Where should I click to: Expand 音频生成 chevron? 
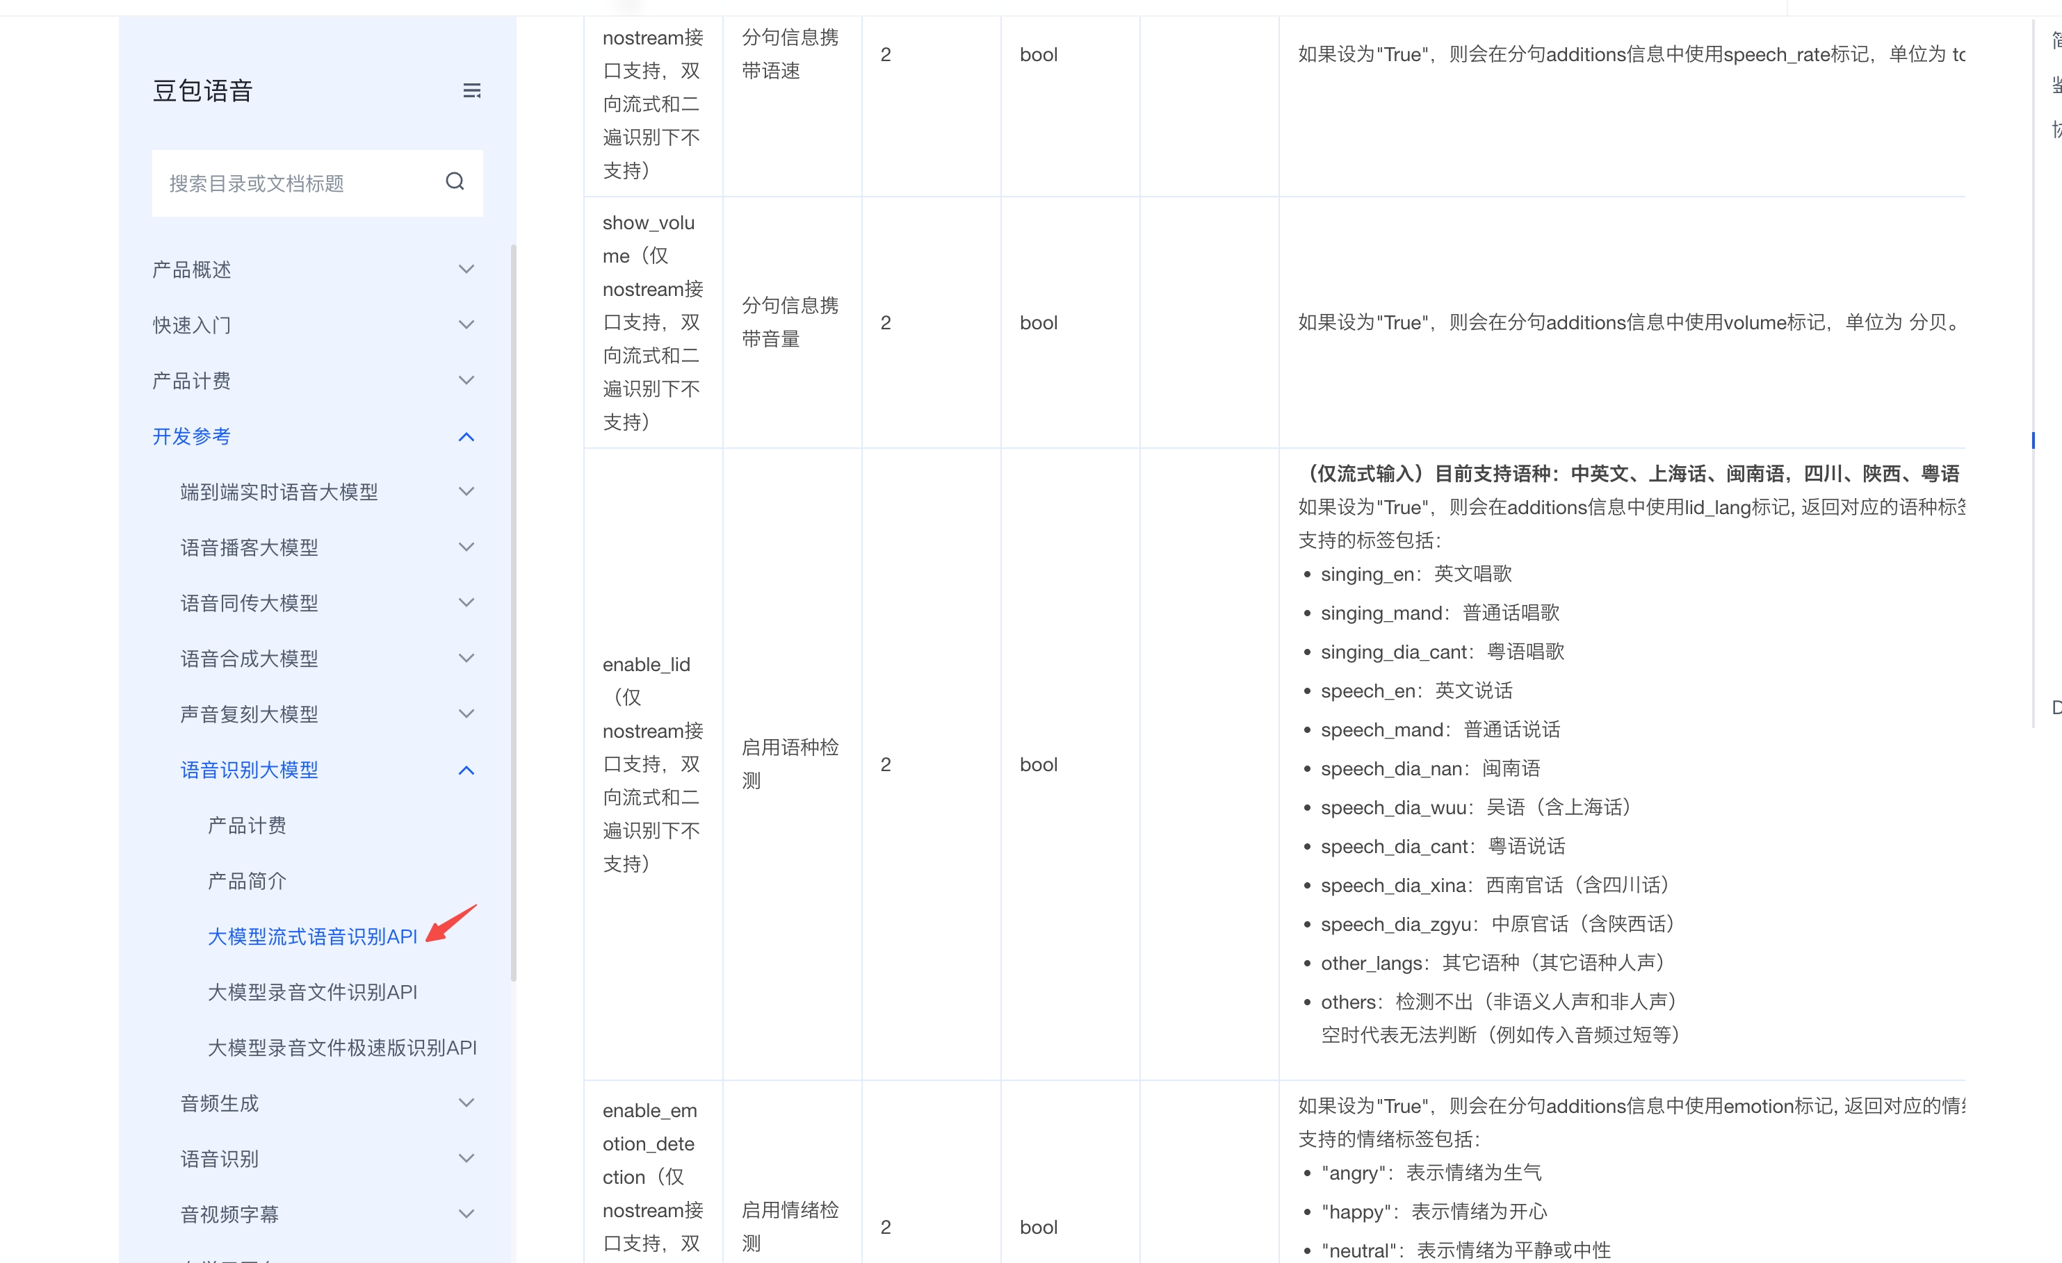(467, 1103)
